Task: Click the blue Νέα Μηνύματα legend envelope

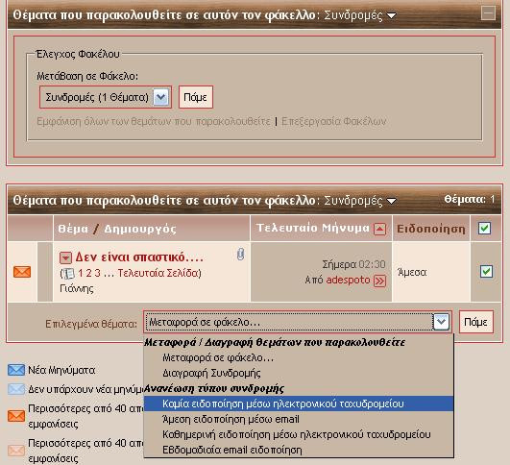Action: coord(16,370)
